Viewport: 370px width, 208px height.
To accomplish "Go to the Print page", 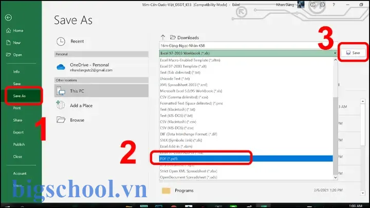I will click(17, 108).
